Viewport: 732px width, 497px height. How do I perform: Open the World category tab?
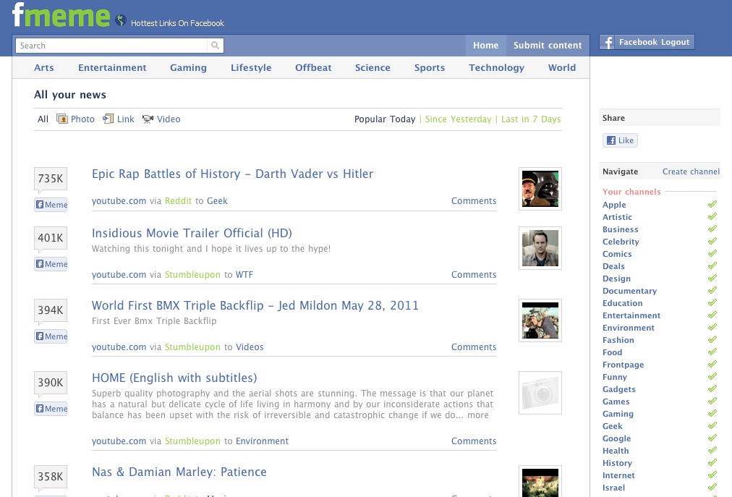pos(562,67)
